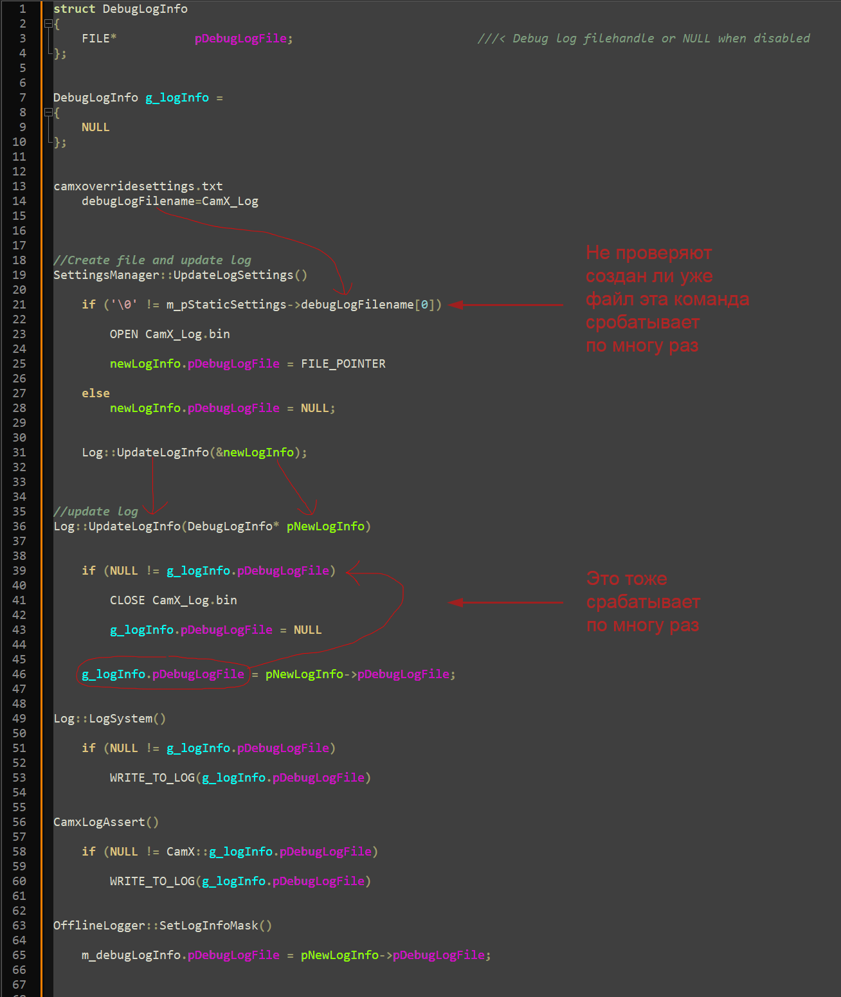The width and height of the screenshot is (841, 997).
Task: Click 'SettingsManager::UpdateLogSettings()' function name
Action: coord(181,275)
